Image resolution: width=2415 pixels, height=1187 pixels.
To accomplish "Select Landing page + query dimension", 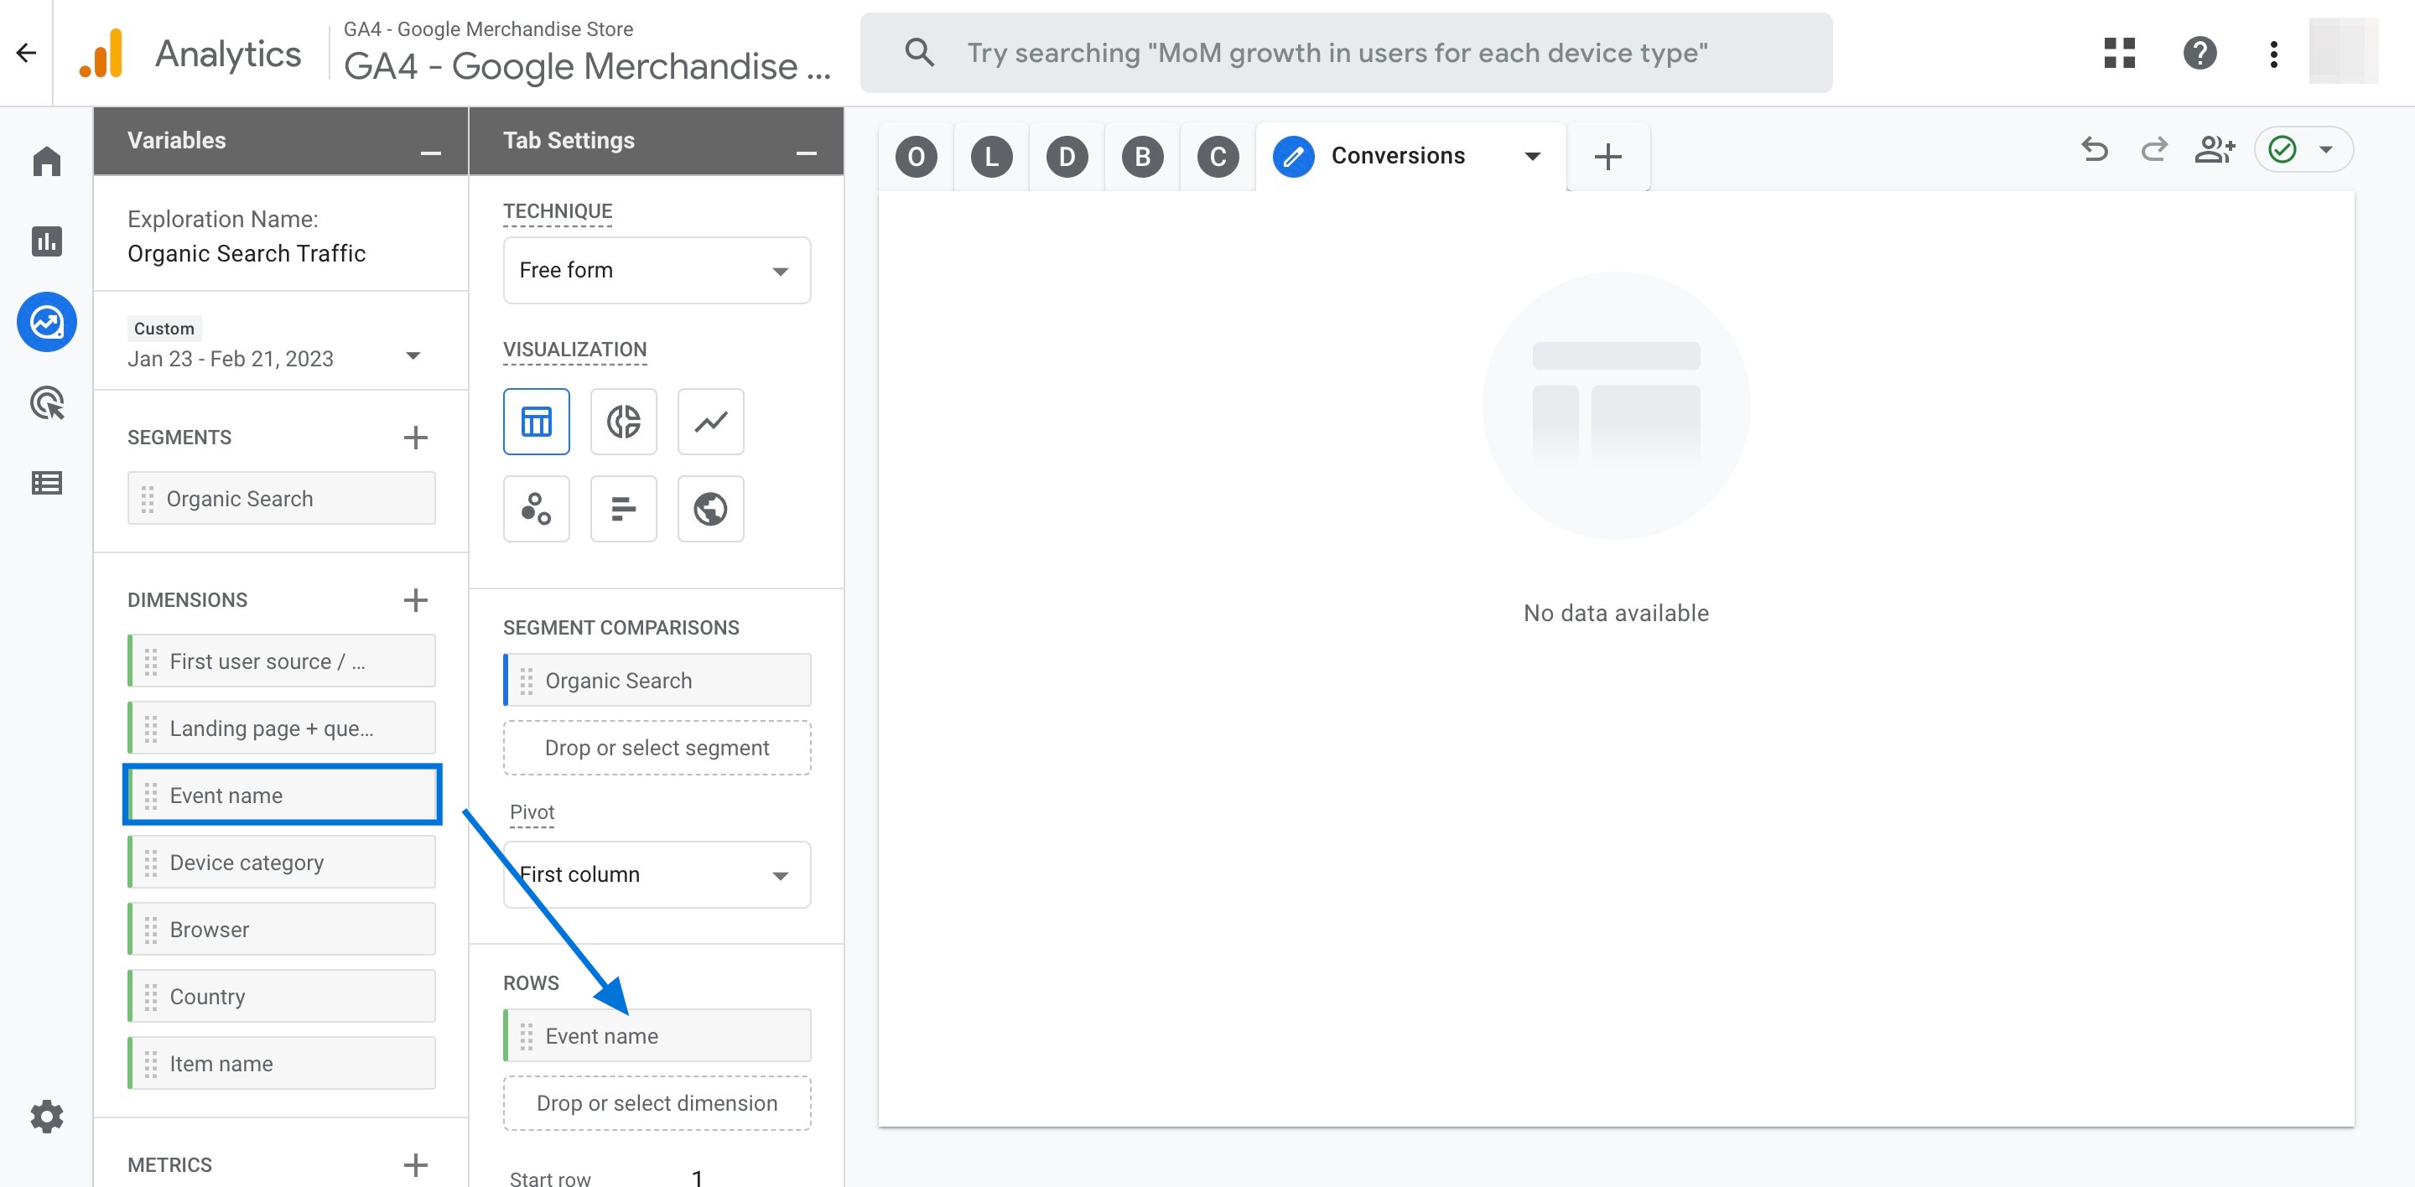I will 281,728.
